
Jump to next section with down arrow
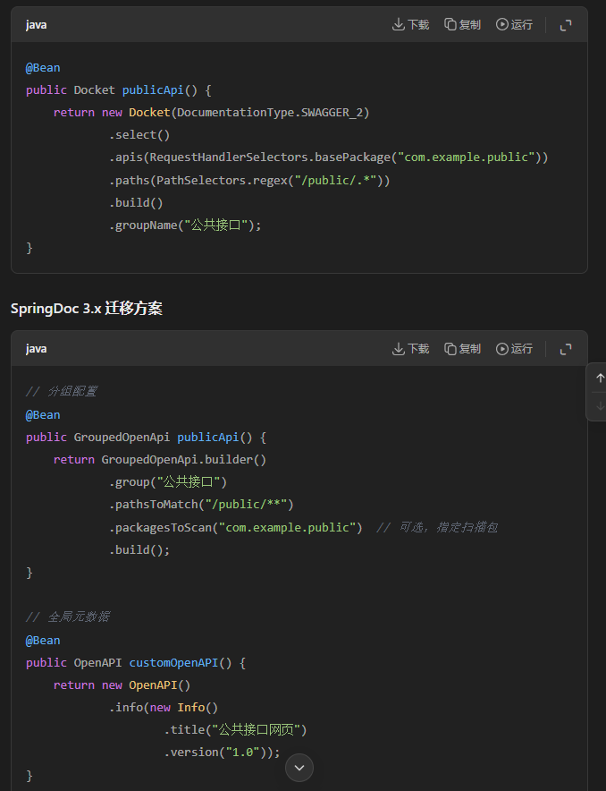[600, 405]
